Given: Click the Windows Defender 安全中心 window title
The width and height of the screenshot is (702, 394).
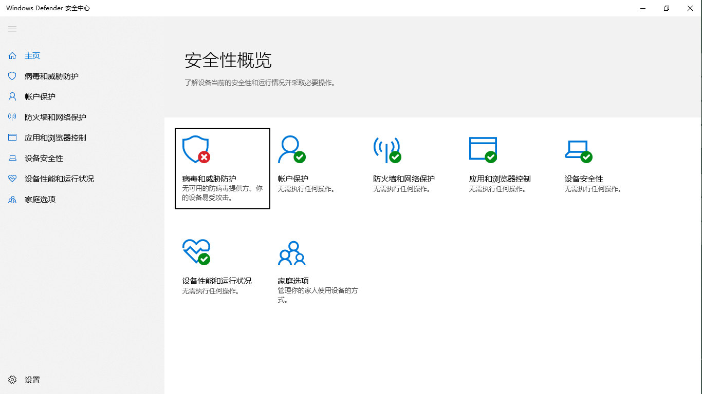Looking at the screenshot, I should point(48,8).
